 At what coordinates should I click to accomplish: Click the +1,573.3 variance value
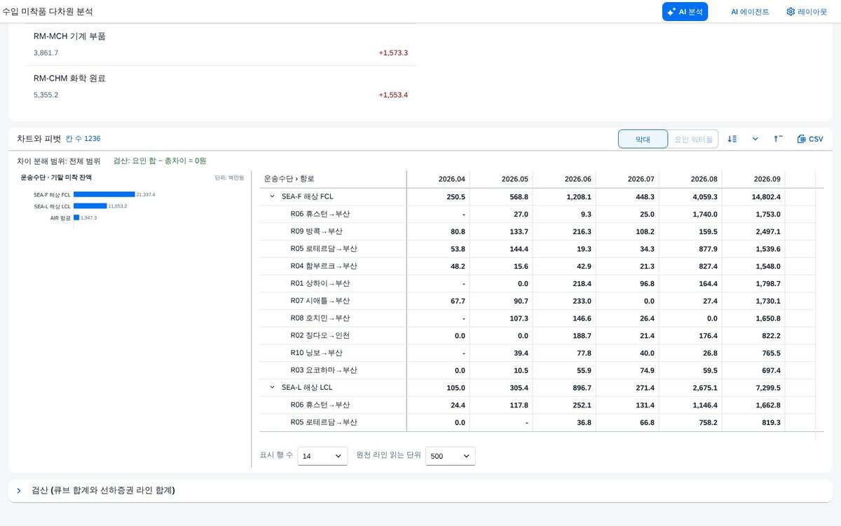(393, 53)
